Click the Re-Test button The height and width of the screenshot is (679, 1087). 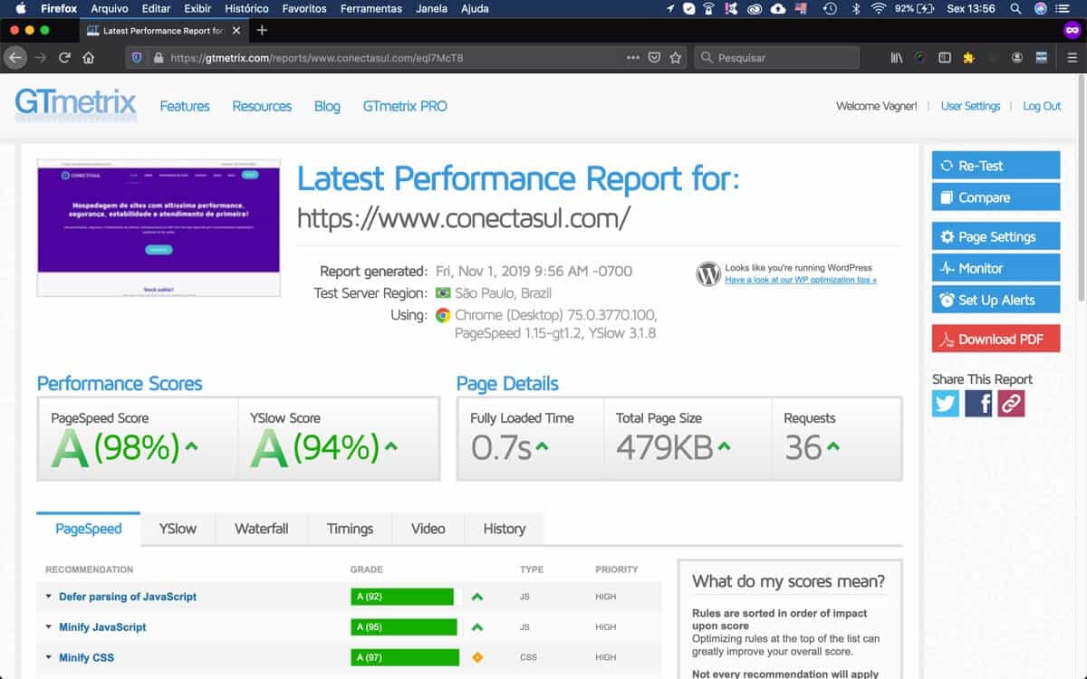[x=996, y=166]
